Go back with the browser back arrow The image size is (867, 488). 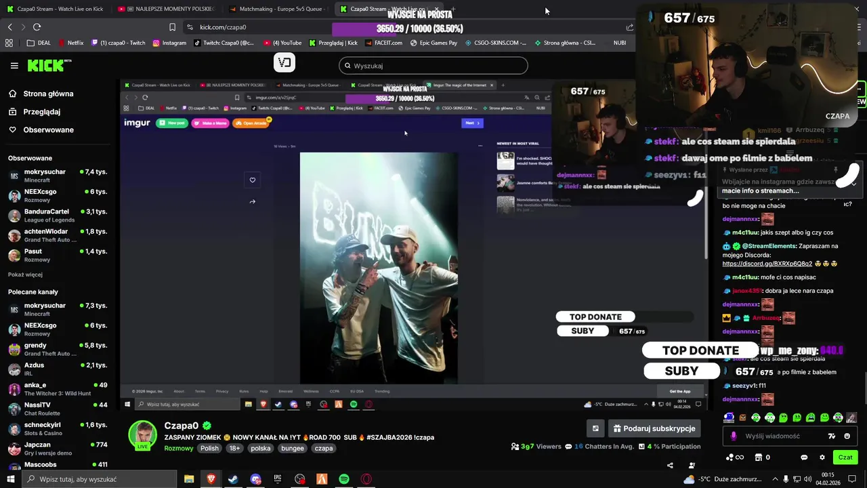9,27
